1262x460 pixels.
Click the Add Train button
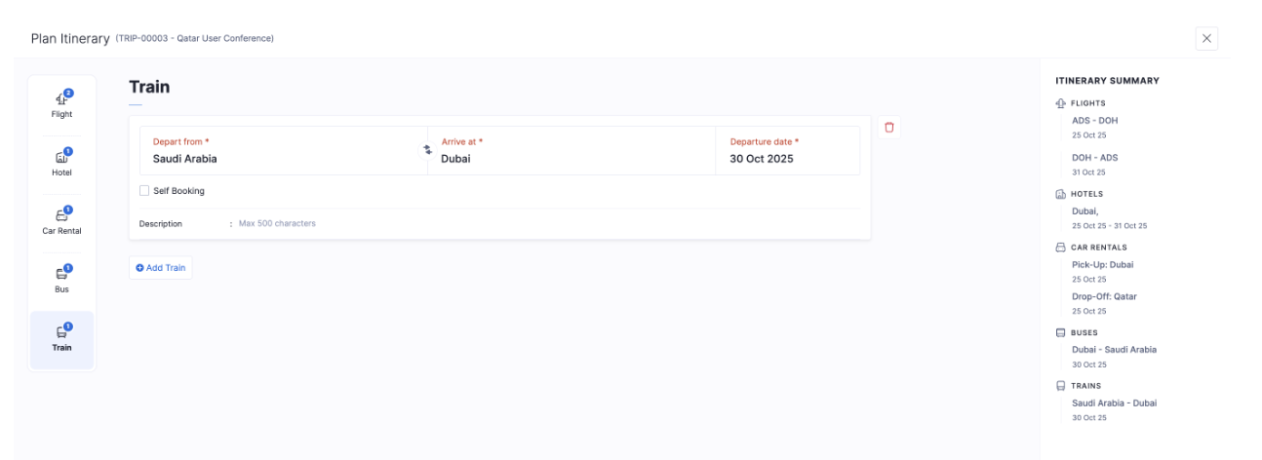tap(161, 268)
